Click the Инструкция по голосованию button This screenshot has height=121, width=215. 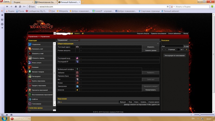coord(175,56)
